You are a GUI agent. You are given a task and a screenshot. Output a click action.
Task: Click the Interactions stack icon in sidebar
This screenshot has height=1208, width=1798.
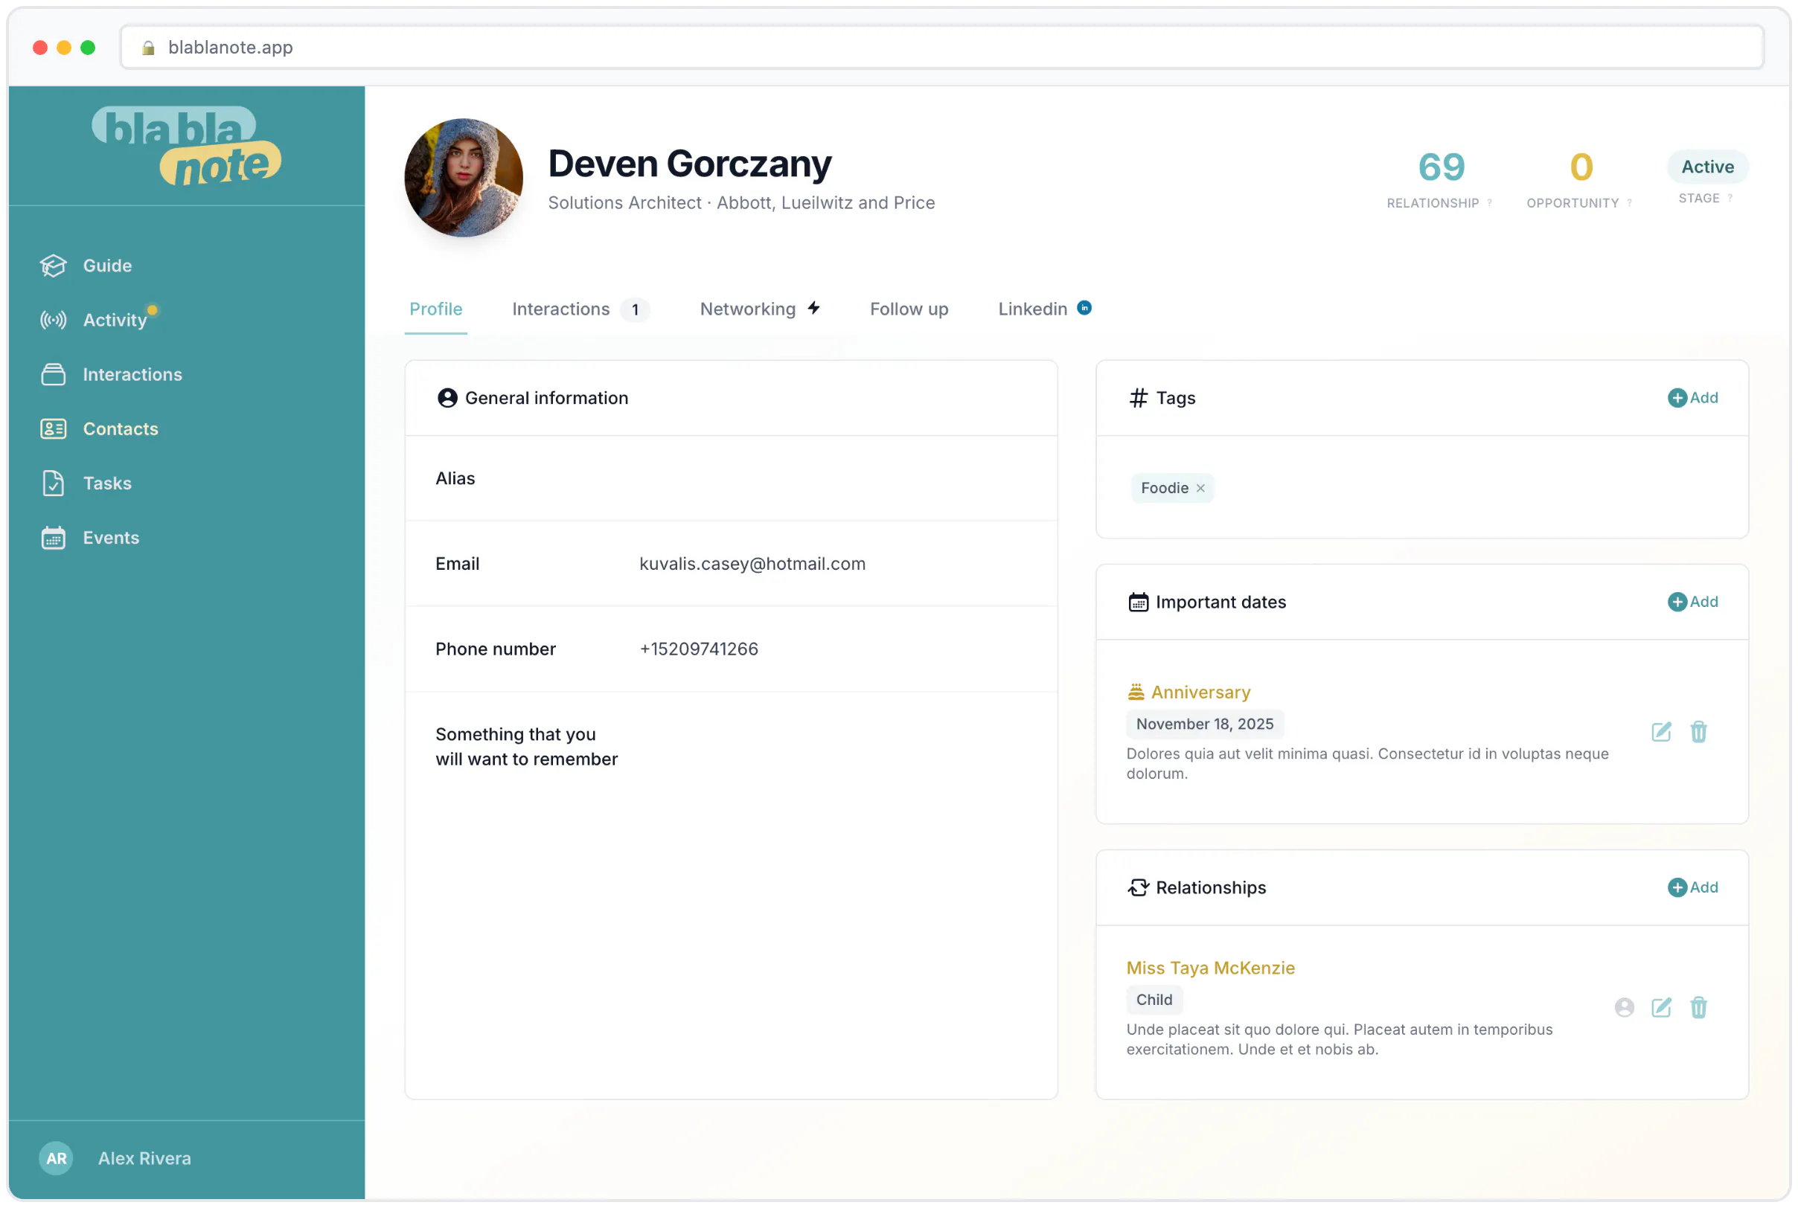[x=53, y=374]
